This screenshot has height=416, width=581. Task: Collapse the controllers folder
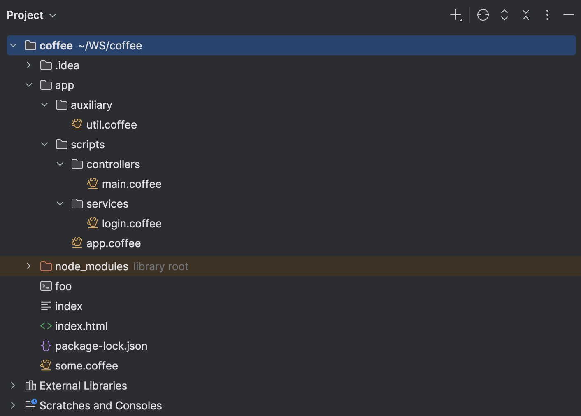(60, 164)
